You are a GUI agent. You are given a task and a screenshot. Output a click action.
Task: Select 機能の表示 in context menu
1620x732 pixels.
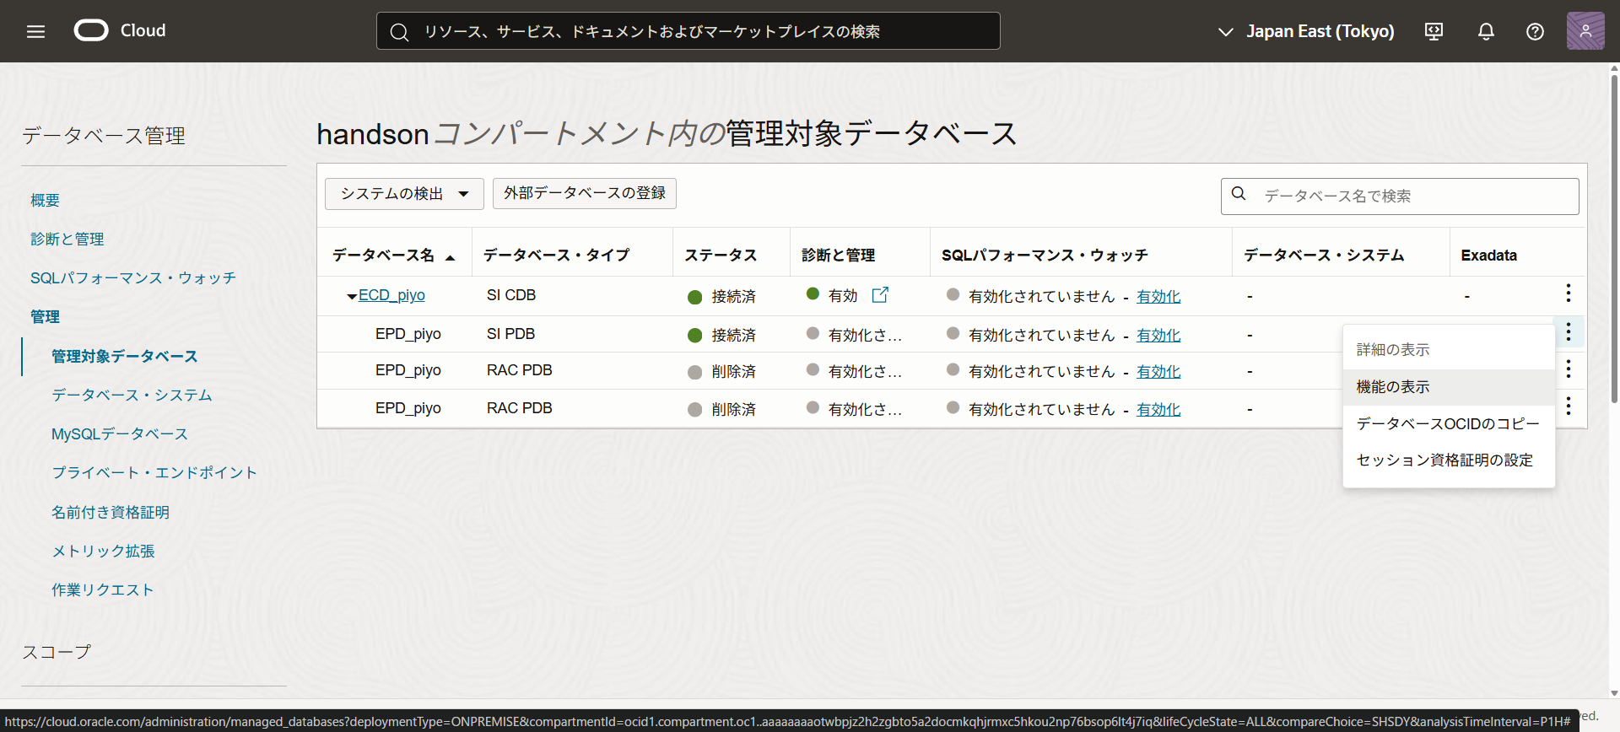[1449, 387]
